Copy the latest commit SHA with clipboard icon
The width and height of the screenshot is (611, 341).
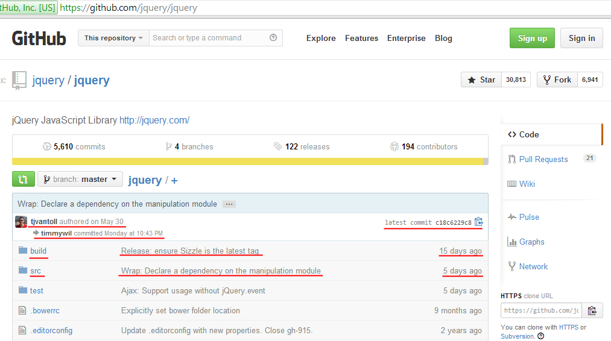click(x=479, y=222)
